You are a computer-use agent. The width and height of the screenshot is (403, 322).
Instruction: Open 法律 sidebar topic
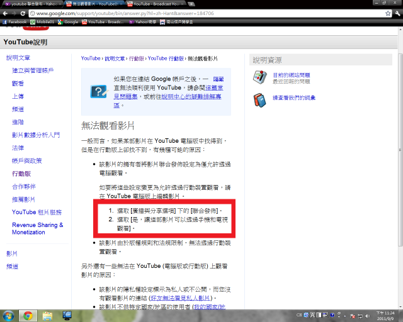(18, 148)
